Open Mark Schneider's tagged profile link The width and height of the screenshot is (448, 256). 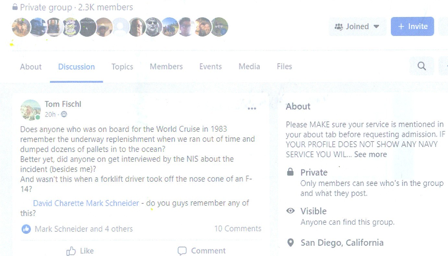112,203
